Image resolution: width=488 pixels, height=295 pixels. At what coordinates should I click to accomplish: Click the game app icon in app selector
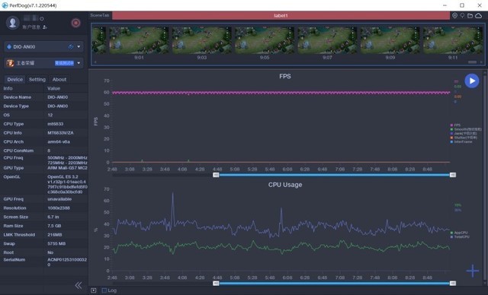click(10, 63)
